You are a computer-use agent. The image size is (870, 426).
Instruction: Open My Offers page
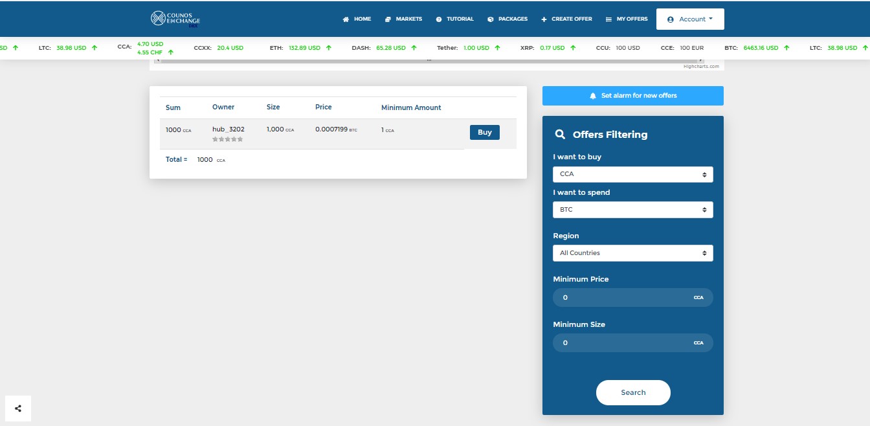point(627,19)
